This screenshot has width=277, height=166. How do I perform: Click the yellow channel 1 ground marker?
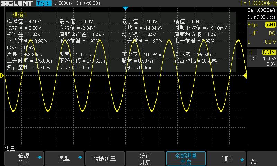click(x=2, y=75)
